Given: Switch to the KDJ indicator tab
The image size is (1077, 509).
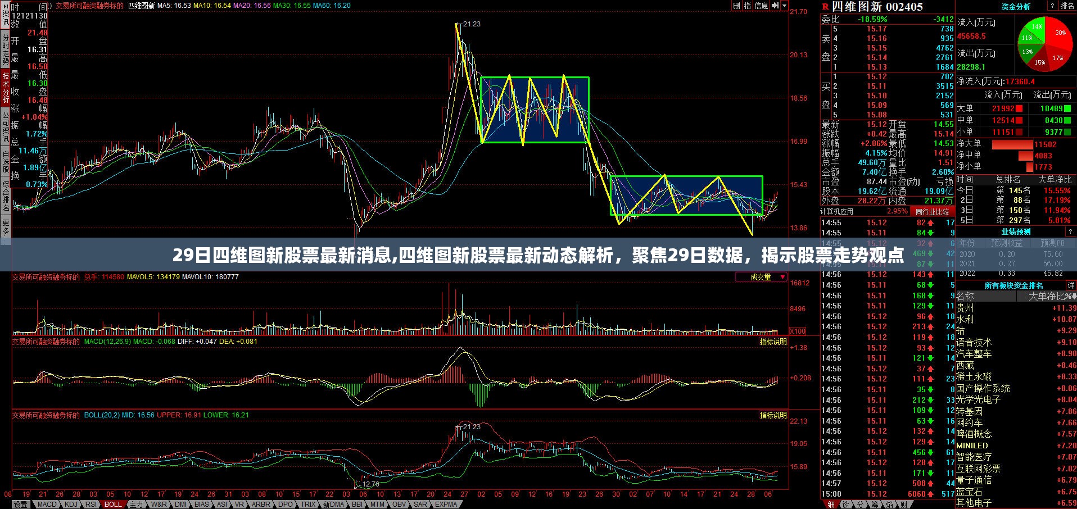Looking at the screenshot, I should 71,505.
